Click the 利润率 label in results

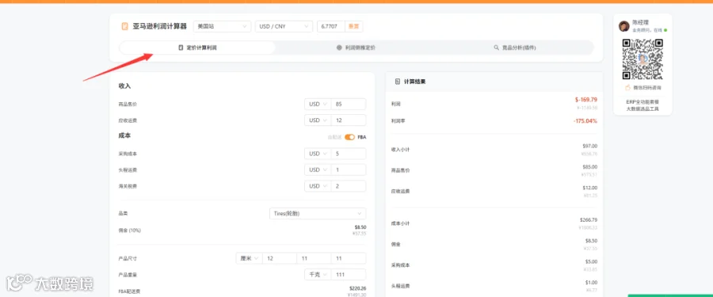(398, 121)
